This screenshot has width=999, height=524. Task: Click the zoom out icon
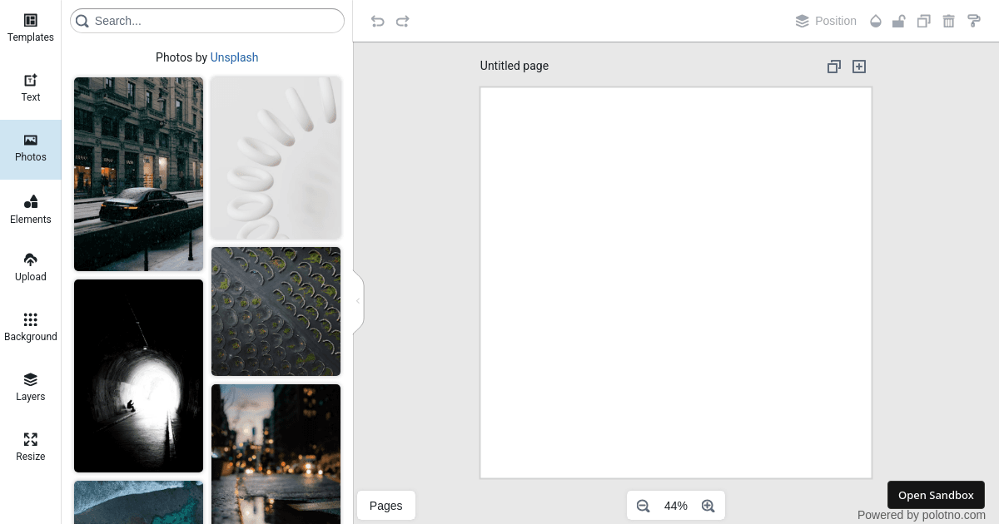(643, 506)
